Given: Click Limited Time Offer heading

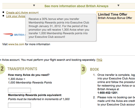Looking at the screenshot, I should coord(112,14).
